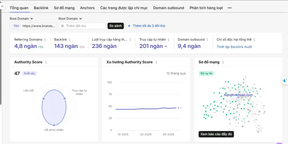The image size is (288, 144).
Task: Click the You tag in domain field
Action: (16, 26)
